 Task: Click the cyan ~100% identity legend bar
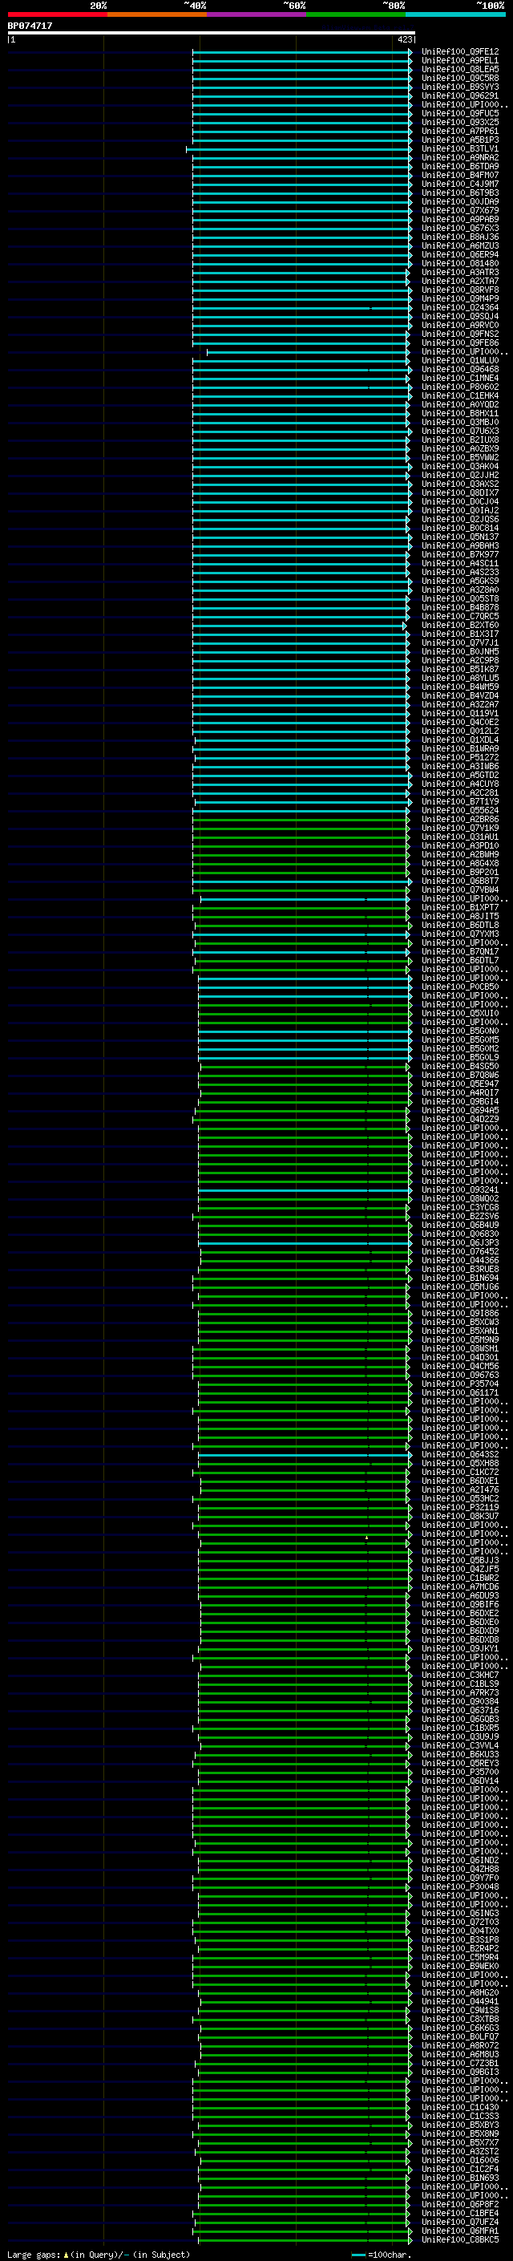coord(455,15)
